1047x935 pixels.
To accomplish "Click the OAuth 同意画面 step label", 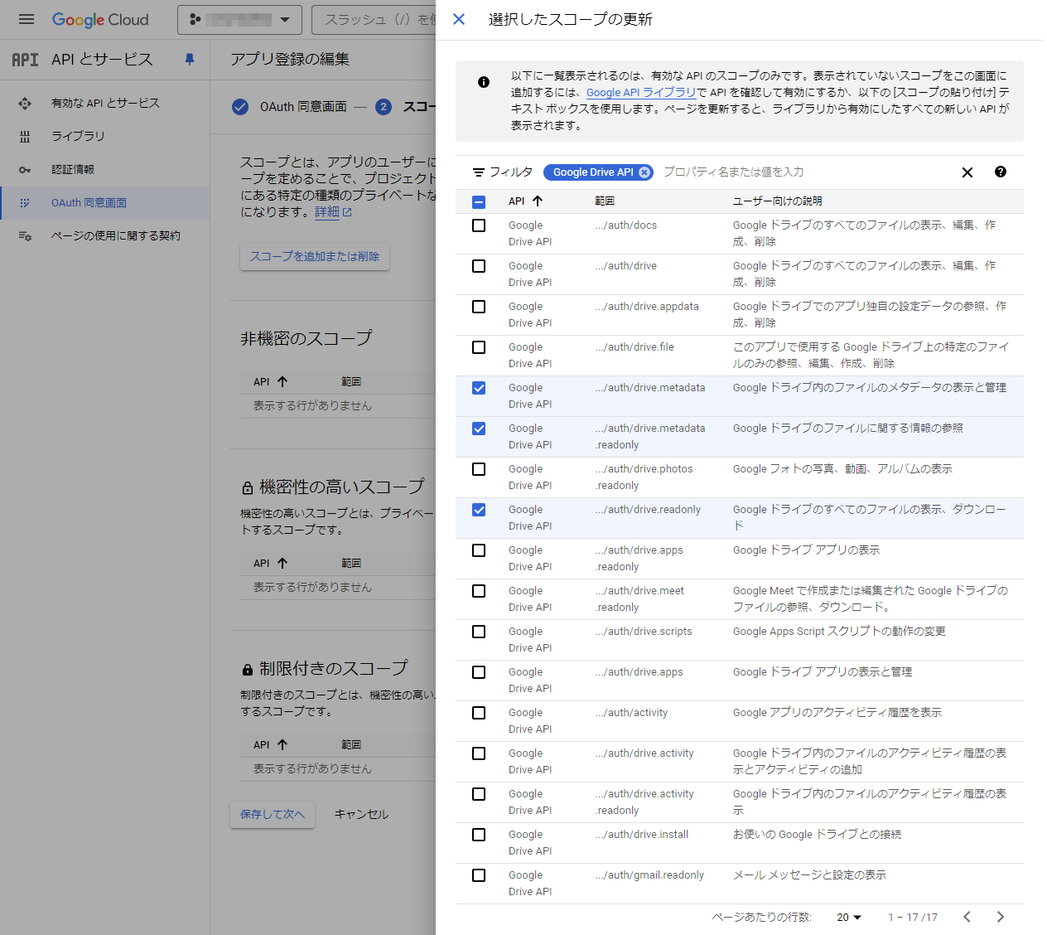I will (x=303, y=107).
